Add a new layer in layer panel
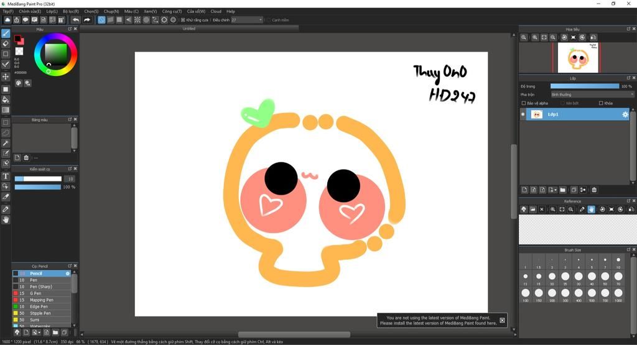This screenshot has width=637, height=345. pyautogui.click(x=524, y=190)
